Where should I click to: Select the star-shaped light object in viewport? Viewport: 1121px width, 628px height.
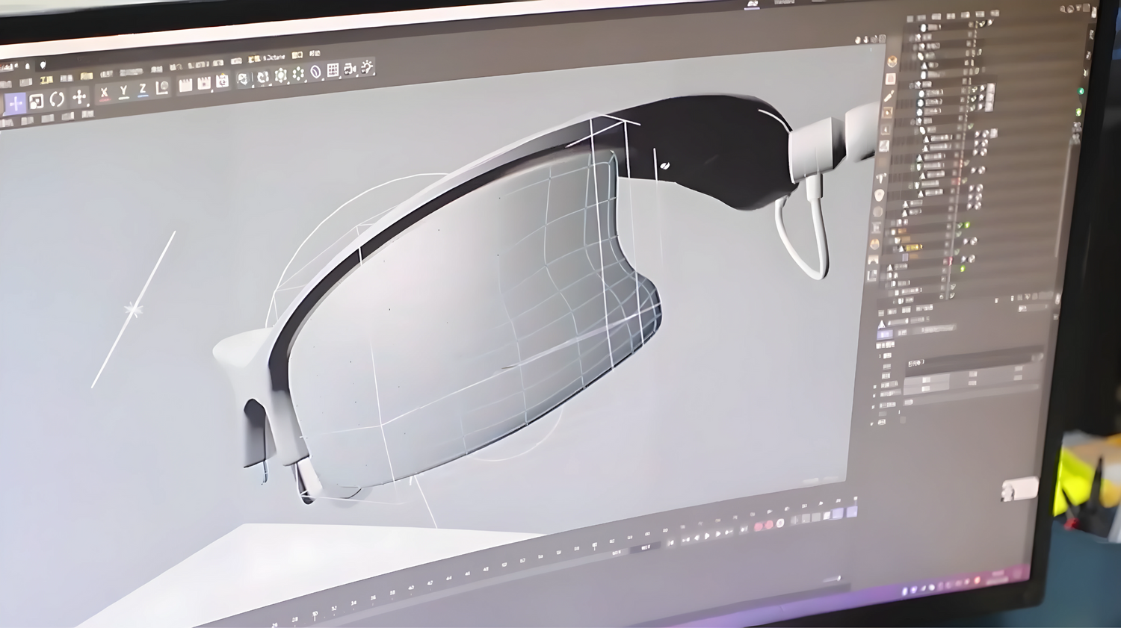click(134, 308)
